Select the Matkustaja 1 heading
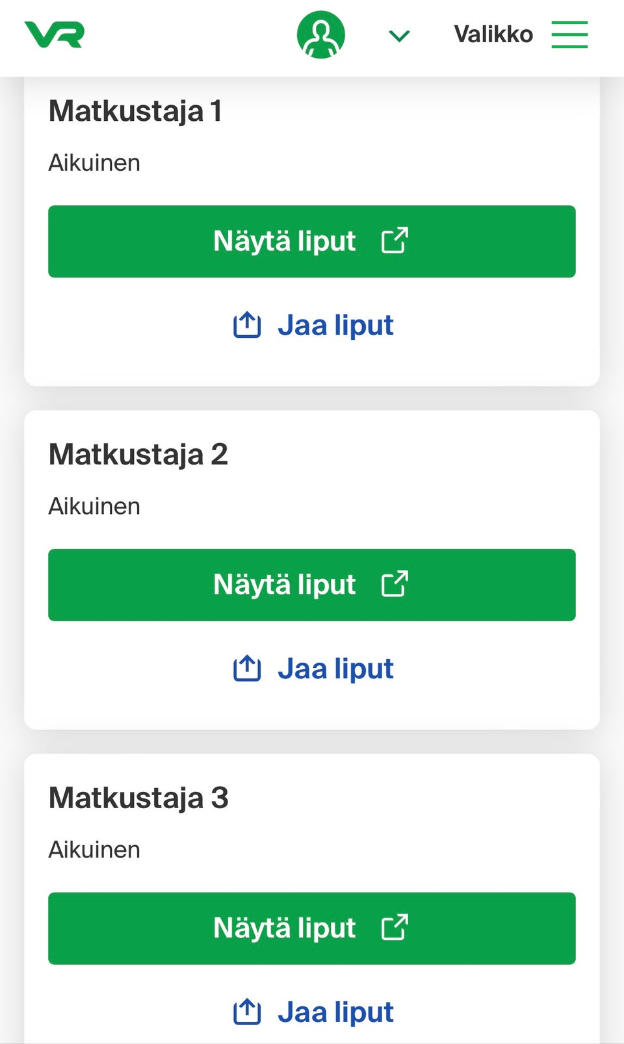The width and height of the screenshot is (624, 1044). [x=135, y=111]
